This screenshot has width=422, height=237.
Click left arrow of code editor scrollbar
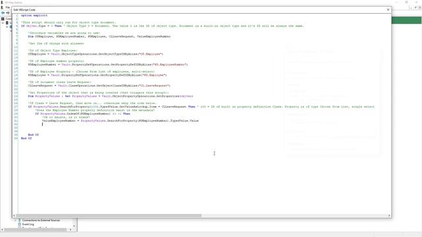click(15, 215)
